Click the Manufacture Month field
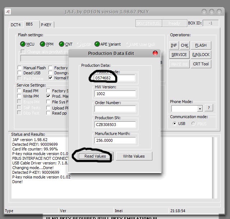 (115, 140)
